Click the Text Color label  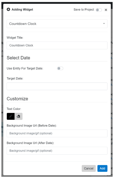tap(14, 109)
